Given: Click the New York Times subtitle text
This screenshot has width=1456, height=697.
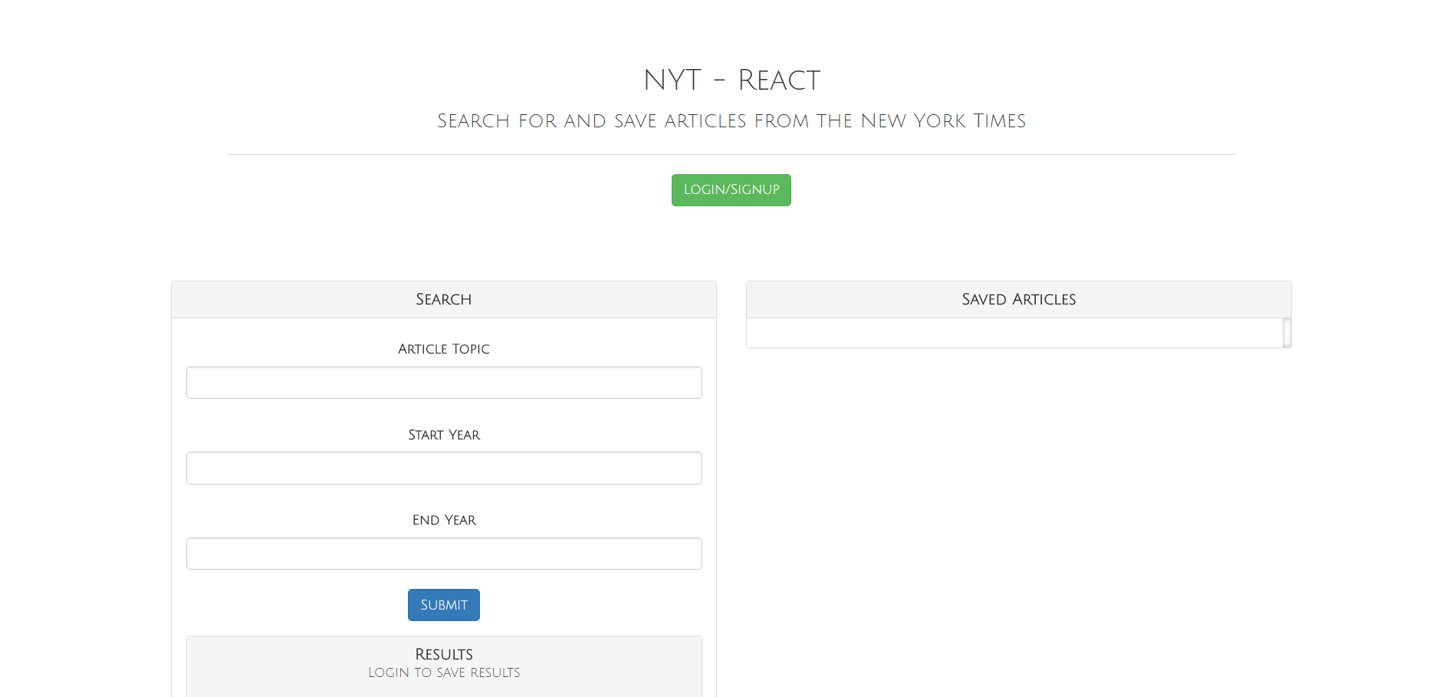Looking at the screenshot, I should (731, 121).
